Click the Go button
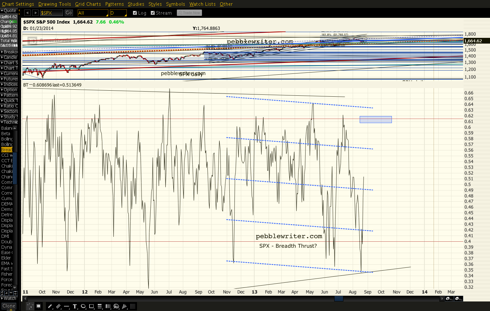490x311 pixels. [68, 13]
